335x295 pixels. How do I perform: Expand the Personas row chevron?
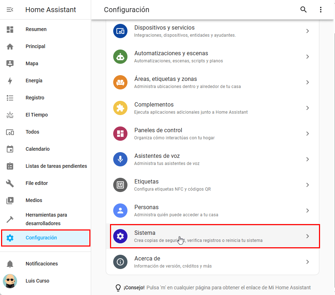[308, 211]
